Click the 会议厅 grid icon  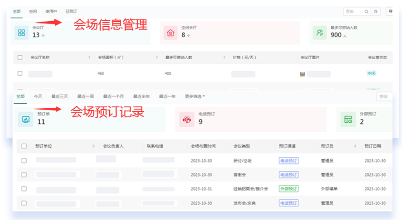pyautogui.click(x=22, y=33)
